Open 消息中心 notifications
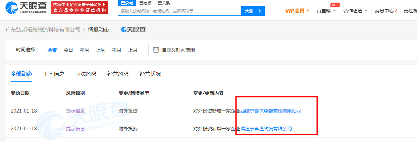Viewport: 417px width, 142px height. [x=386, y=11]
